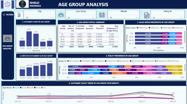
Task: Sort by % of Total Customers header
Action: [x=80, y=27]
